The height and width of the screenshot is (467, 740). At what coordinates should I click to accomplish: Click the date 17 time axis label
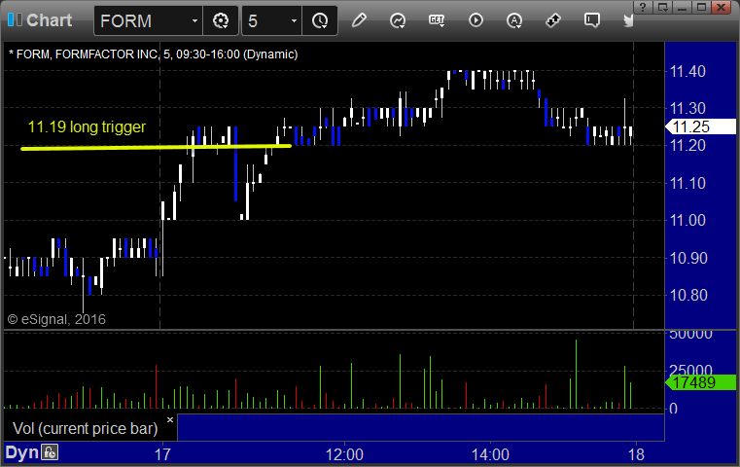pyautogui.click(x=162, y=454)
